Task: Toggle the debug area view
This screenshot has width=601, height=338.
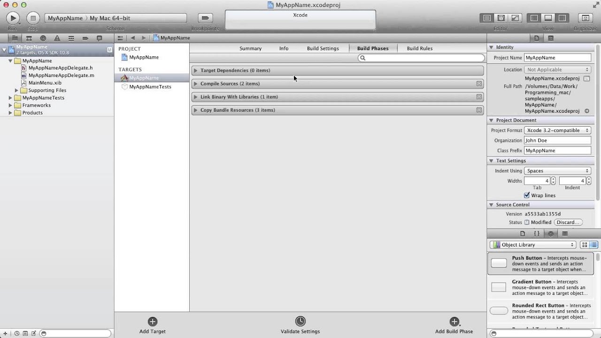Action: coord(548,18)
